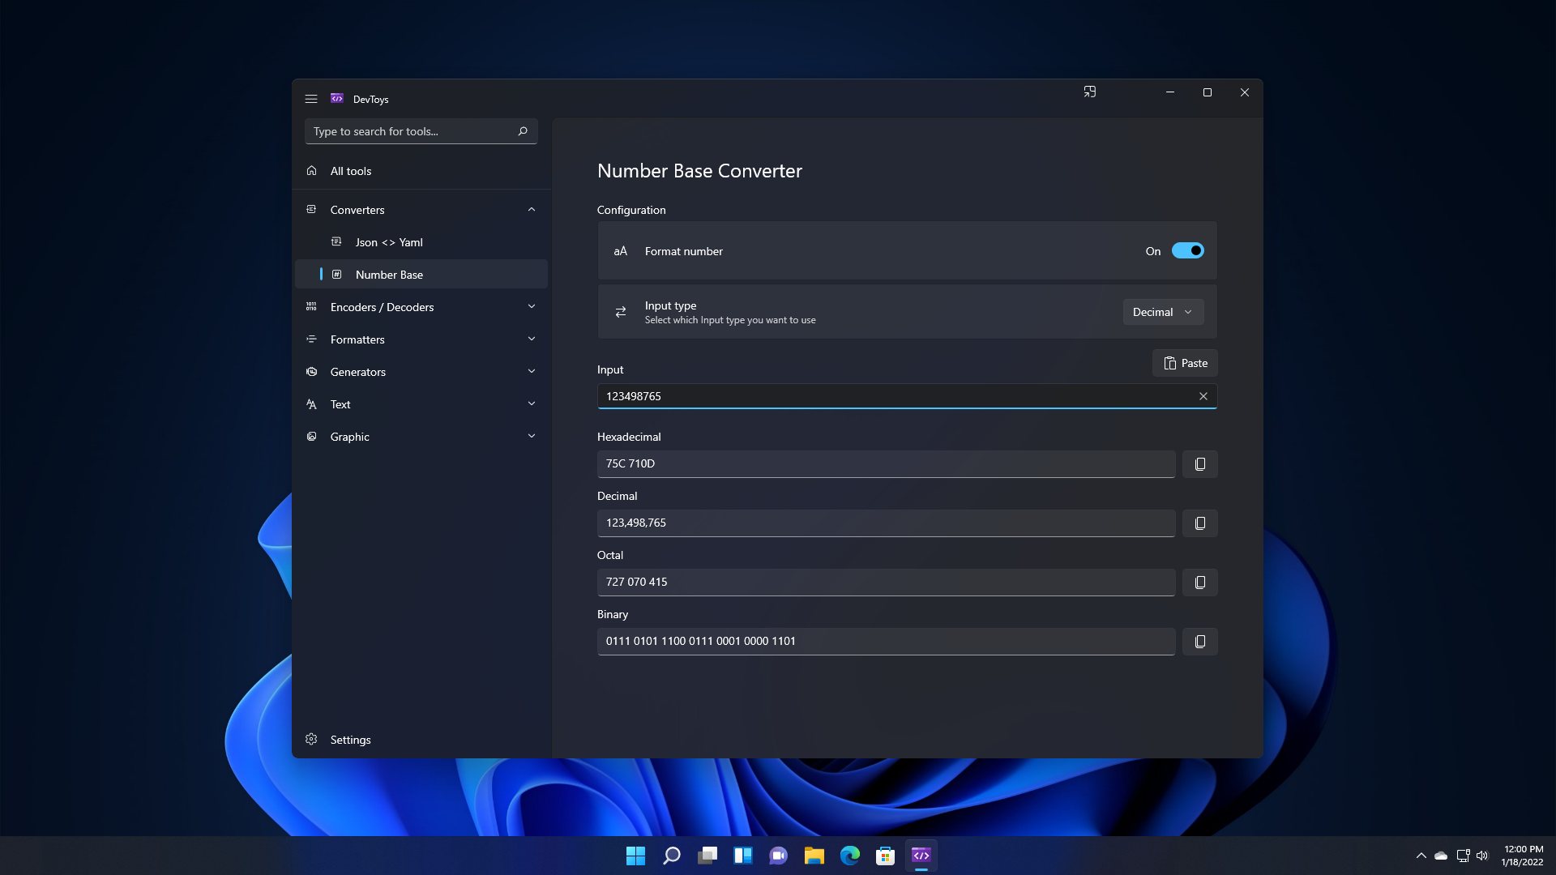Screen dimensions: 1556x875
Task: Click the hamburger menu icon
Action: [x=311, y=99]
